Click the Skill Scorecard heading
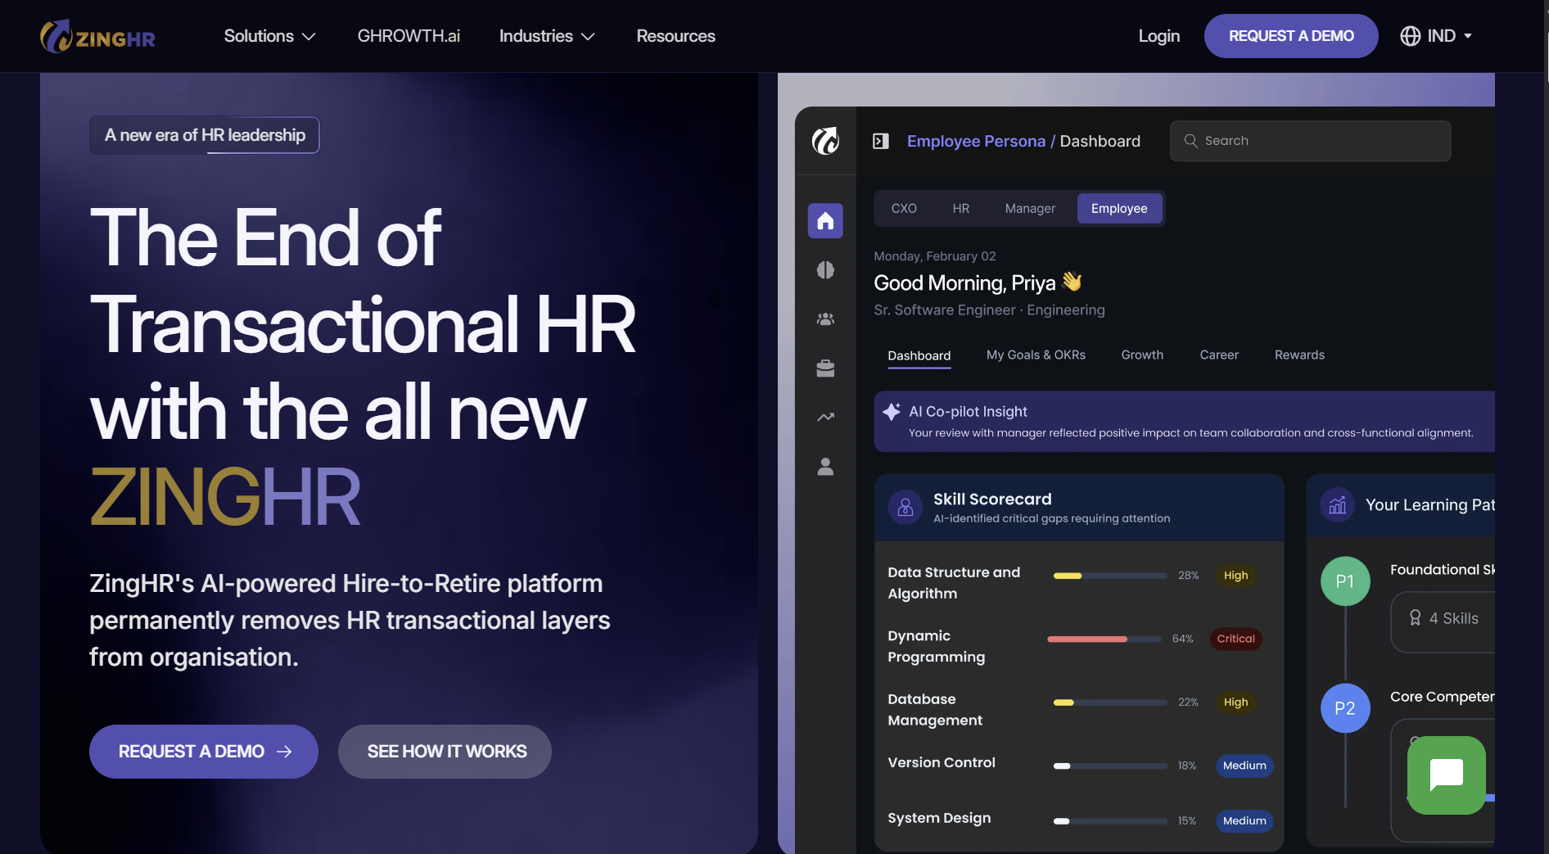 [x=992, y=499]
